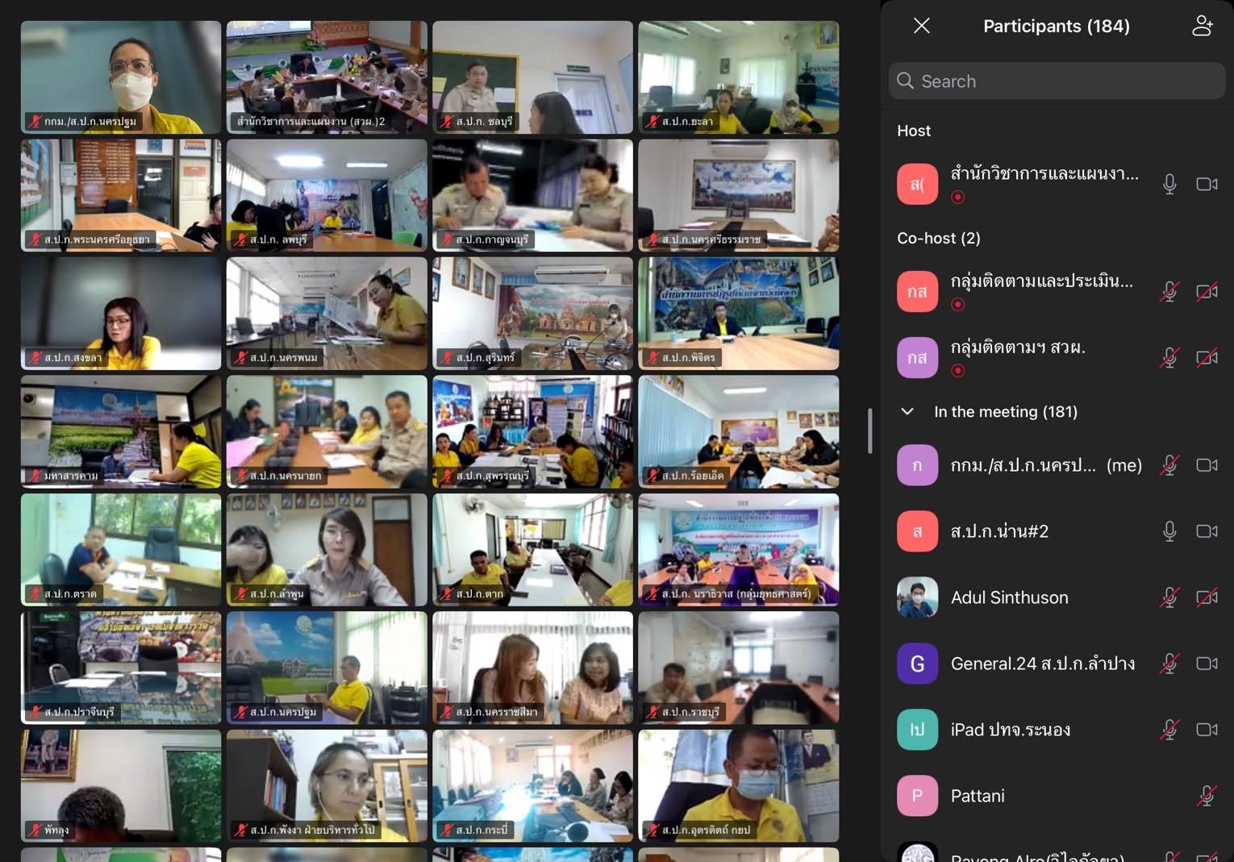
Task: Select the G avatar for General.24
Action: pos(918,664)
